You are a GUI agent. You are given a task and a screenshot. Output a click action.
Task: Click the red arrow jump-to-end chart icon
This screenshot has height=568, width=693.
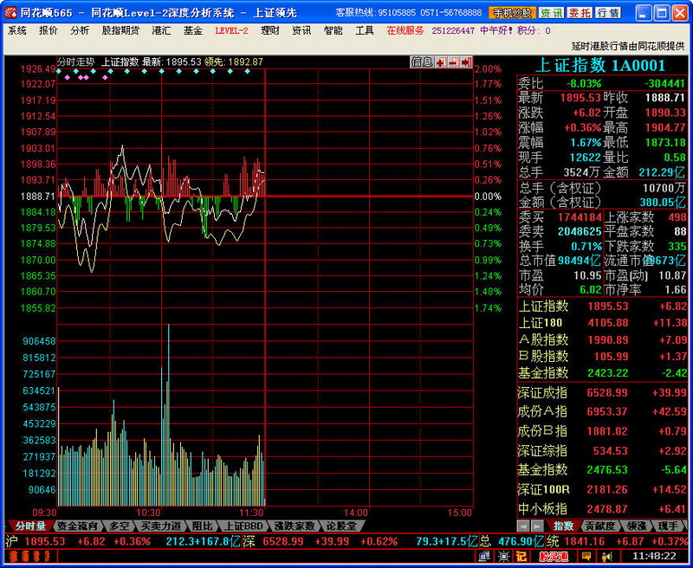click(466, 62)
